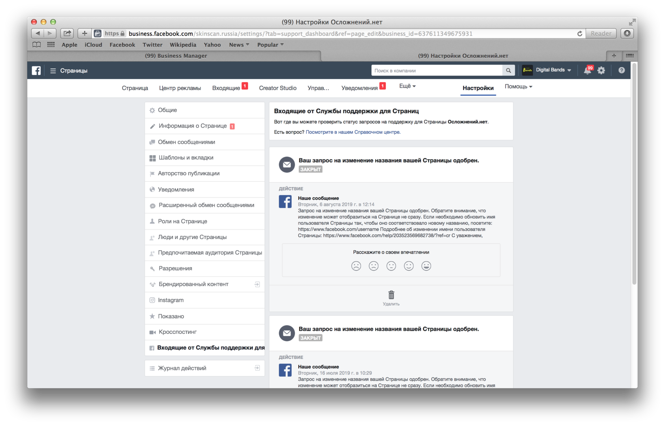Select the Настройки tab

(478, 88)
